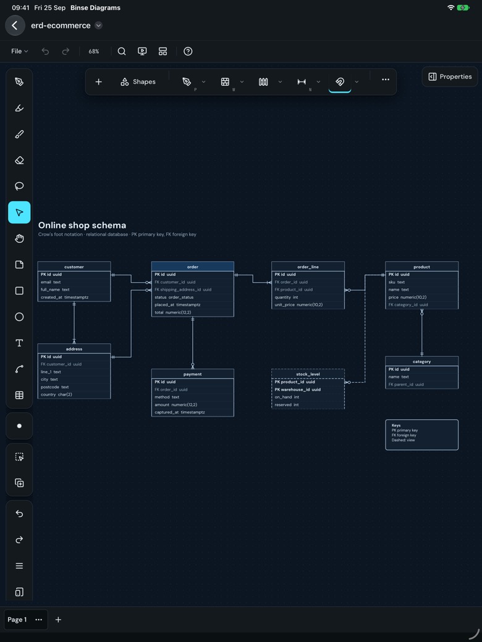
Task: Open the Properties panel
Action: click(x=450, y=77)
